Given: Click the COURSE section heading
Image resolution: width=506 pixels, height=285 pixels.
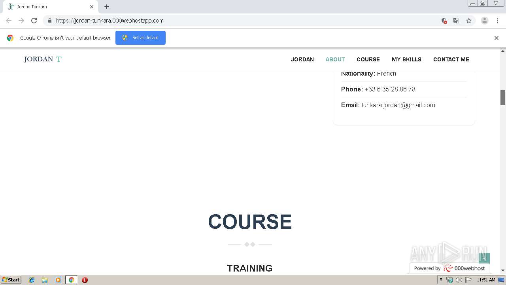Looking at the screenshot, I should pyautogui.click(x=250, y=222).
